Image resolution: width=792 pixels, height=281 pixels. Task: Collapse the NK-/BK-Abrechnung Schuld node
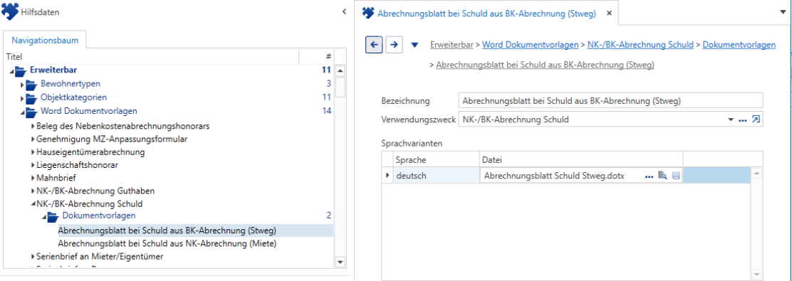(x=33, y=204)
